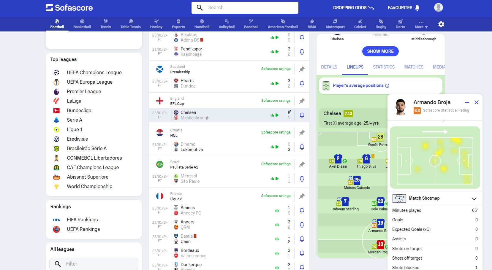Click the user profile avatar

(x=438, y=7)
